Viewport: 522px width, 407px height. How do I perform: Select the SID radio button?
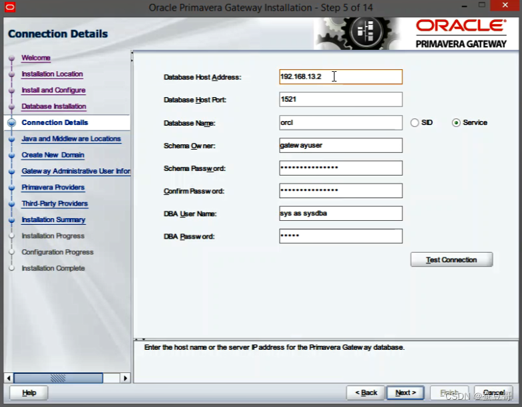point(414,122)
